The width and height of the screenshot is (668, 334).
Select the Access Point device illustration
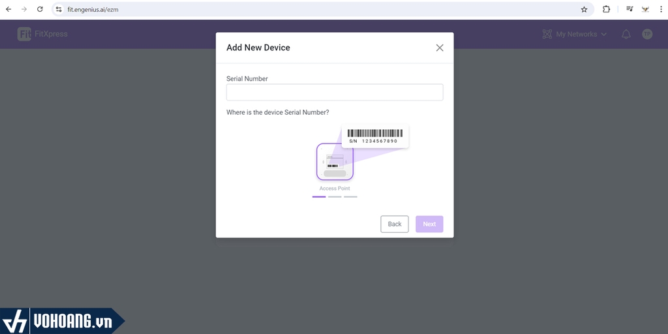pyautogui.click(x=335, y=162)
